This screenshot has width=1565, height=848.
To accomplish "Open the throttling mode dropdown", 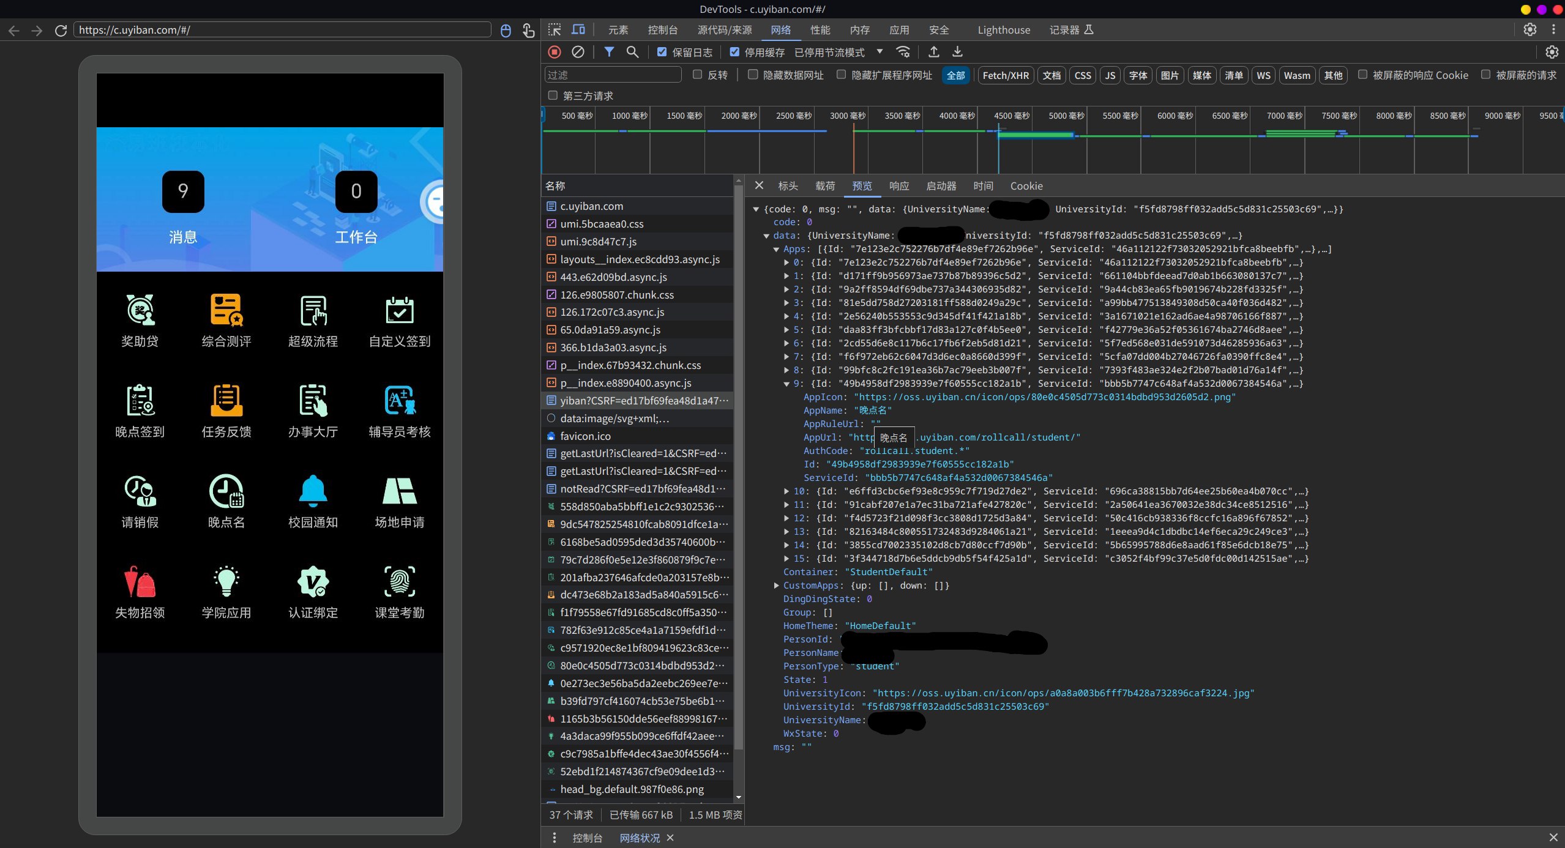I will coord(880,52).
